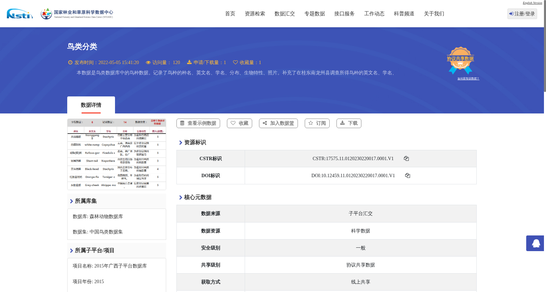546x292 pixels.
Task: Click the 鸟类分类 title
Action: point(82,47)
